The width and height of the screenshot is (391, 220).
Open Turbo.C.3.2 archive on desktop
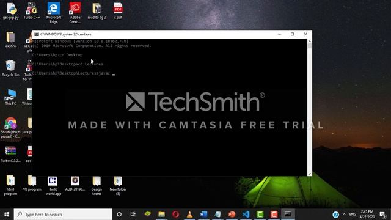(x=10, y=154)
